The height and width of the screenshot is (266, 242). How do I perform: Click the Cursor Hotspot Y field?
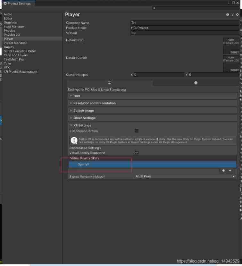pyautogui.click(x=214, y=75)
